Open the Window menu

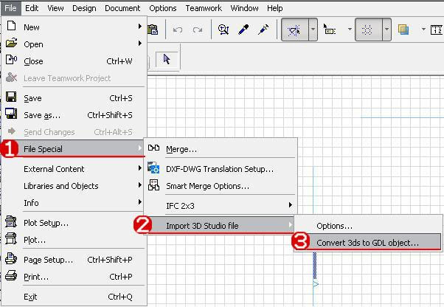(244, 8)
